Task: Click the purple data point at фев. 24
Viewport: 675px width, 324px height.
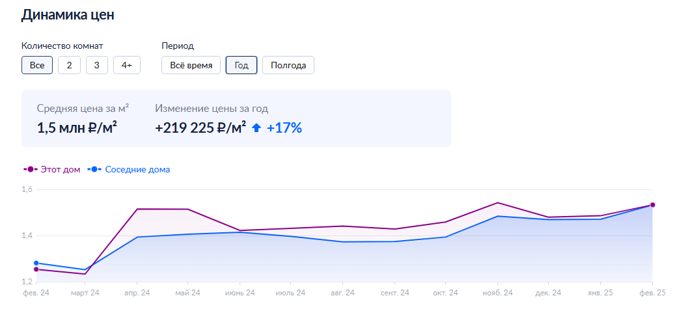Action: point(36,269)
